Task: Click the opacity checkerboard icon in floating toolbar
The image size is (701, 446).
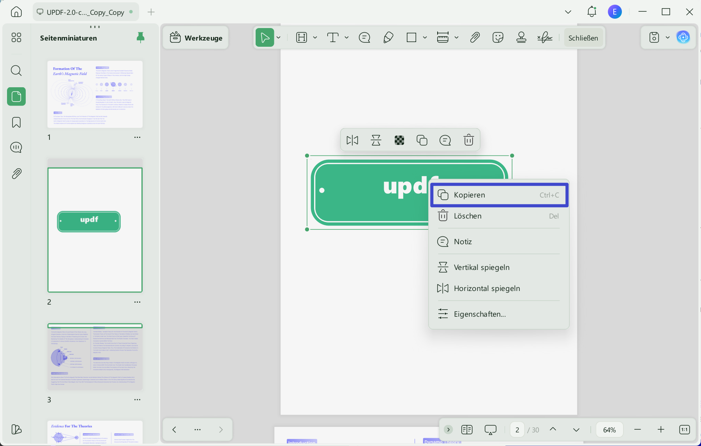Action: pos(399,140)
